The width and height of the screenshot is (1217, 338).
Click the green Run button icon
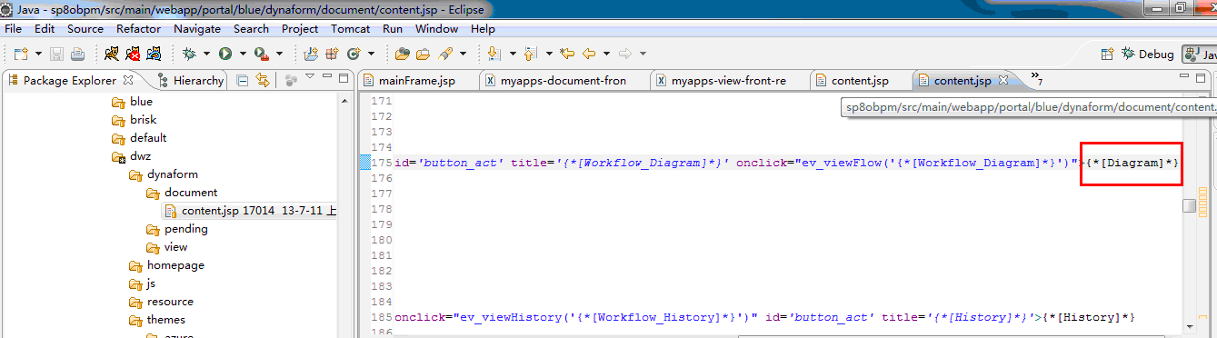[x=224, y=54]
